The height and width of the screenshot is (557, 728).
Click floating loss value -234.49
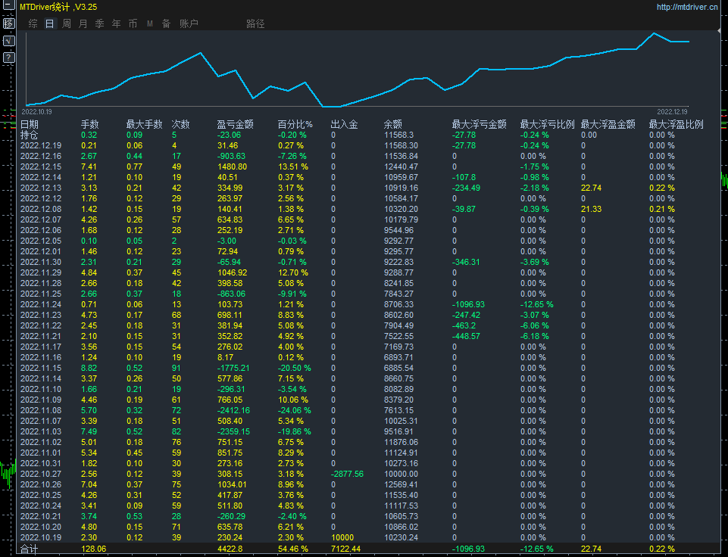point(466,188)
